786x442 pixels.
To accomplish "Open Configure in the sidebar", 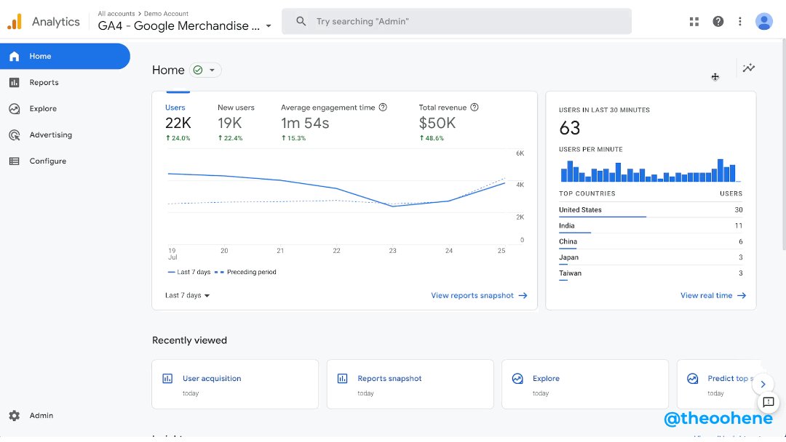I will click(65, 161).
